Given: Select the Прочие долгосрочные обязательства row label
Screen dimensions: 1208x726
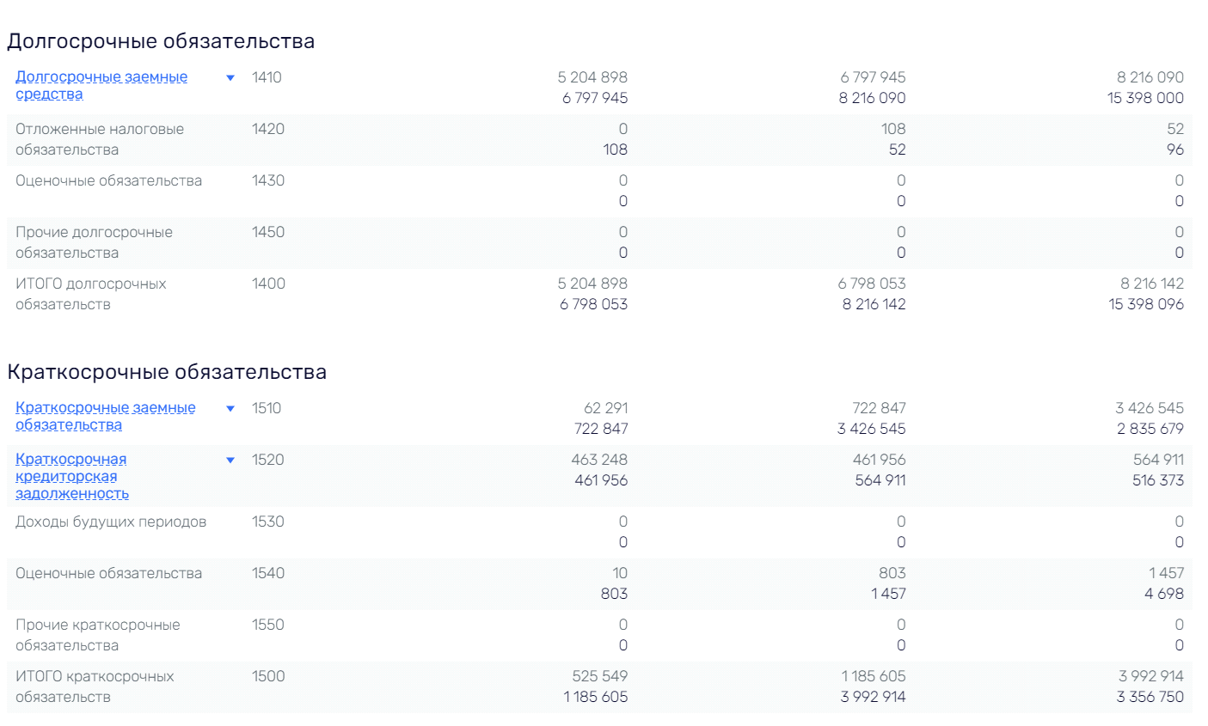Looking at the screenshot, I should coord(94,242).
